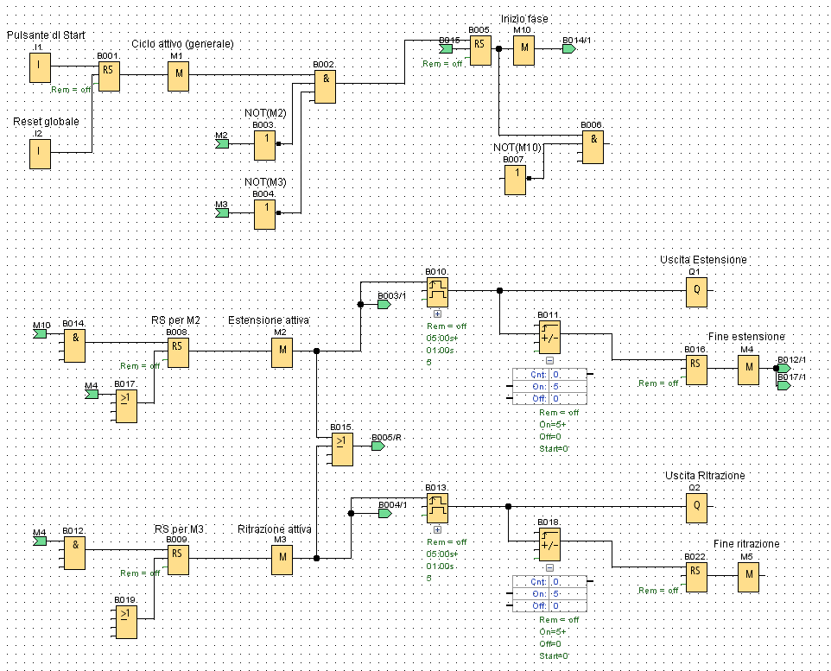Select up/down counter block B011

(549, 337)
